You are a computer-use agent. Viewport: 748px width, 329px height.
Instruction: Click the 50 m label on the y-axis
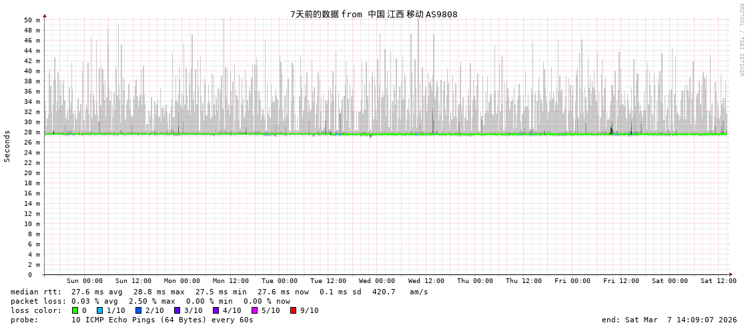click(x=33, y=20)
